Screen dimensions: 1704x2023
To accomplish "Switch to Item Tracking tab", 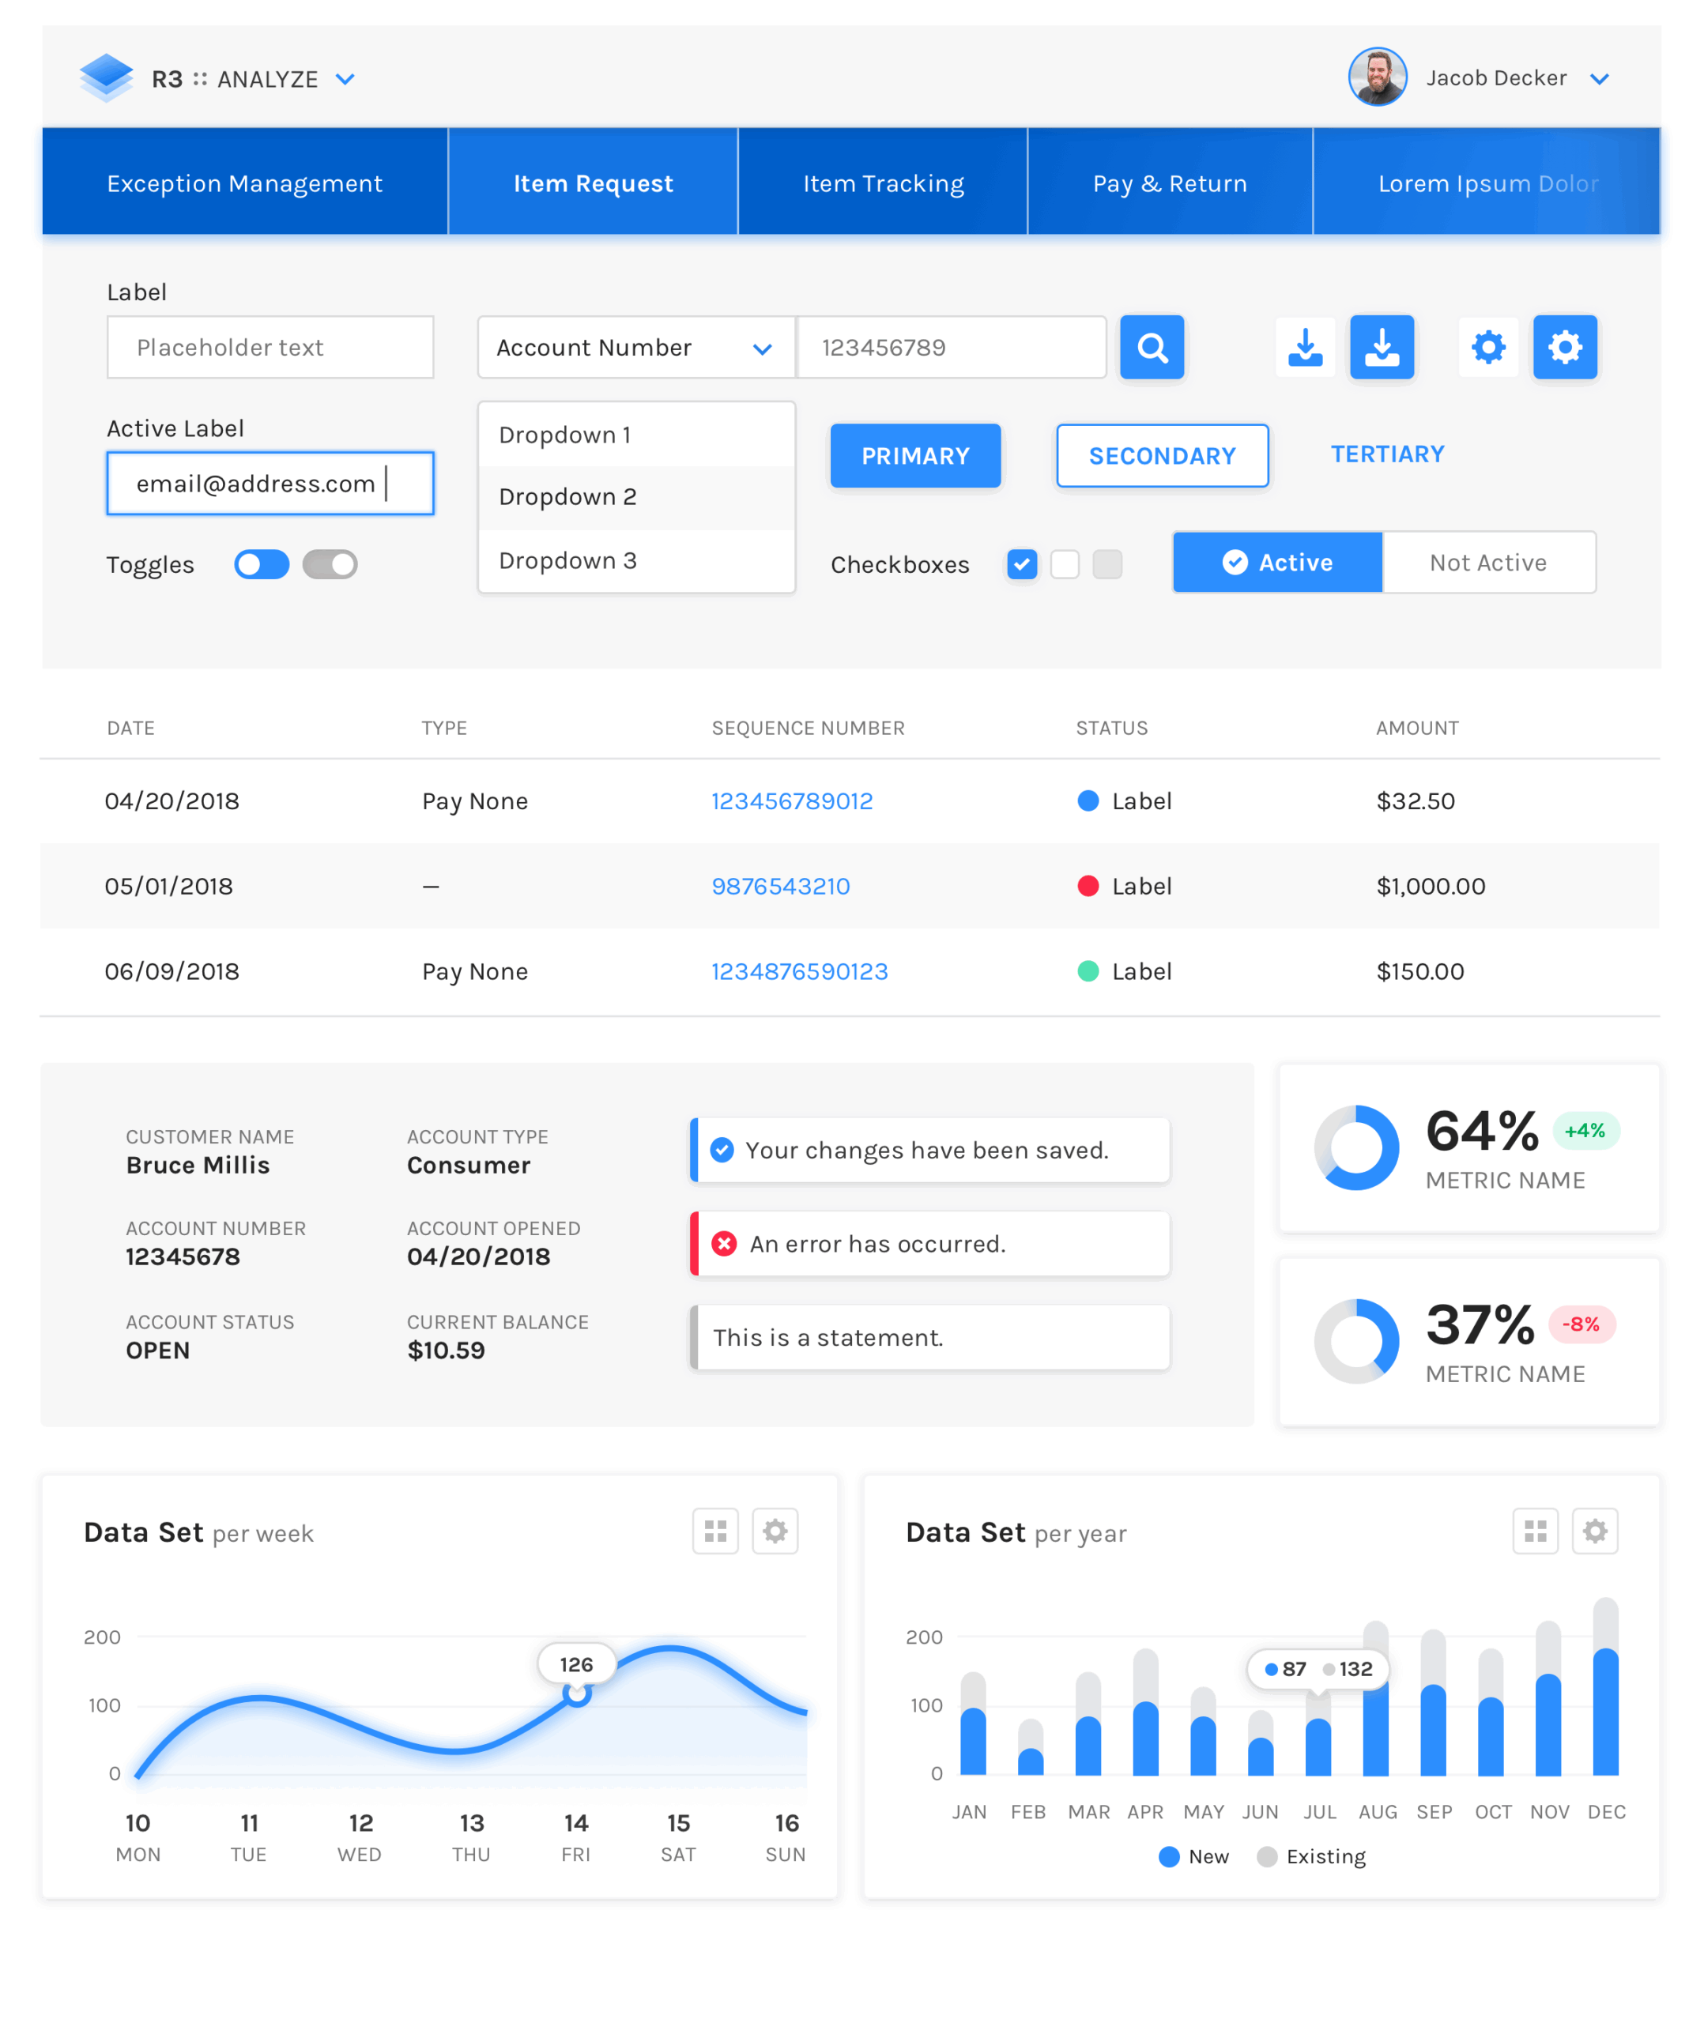I will [x=883, y=183].
